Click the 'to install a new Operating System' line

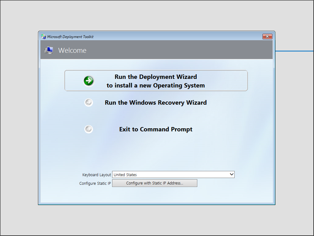pyautogui.click(x=156, y=85)
